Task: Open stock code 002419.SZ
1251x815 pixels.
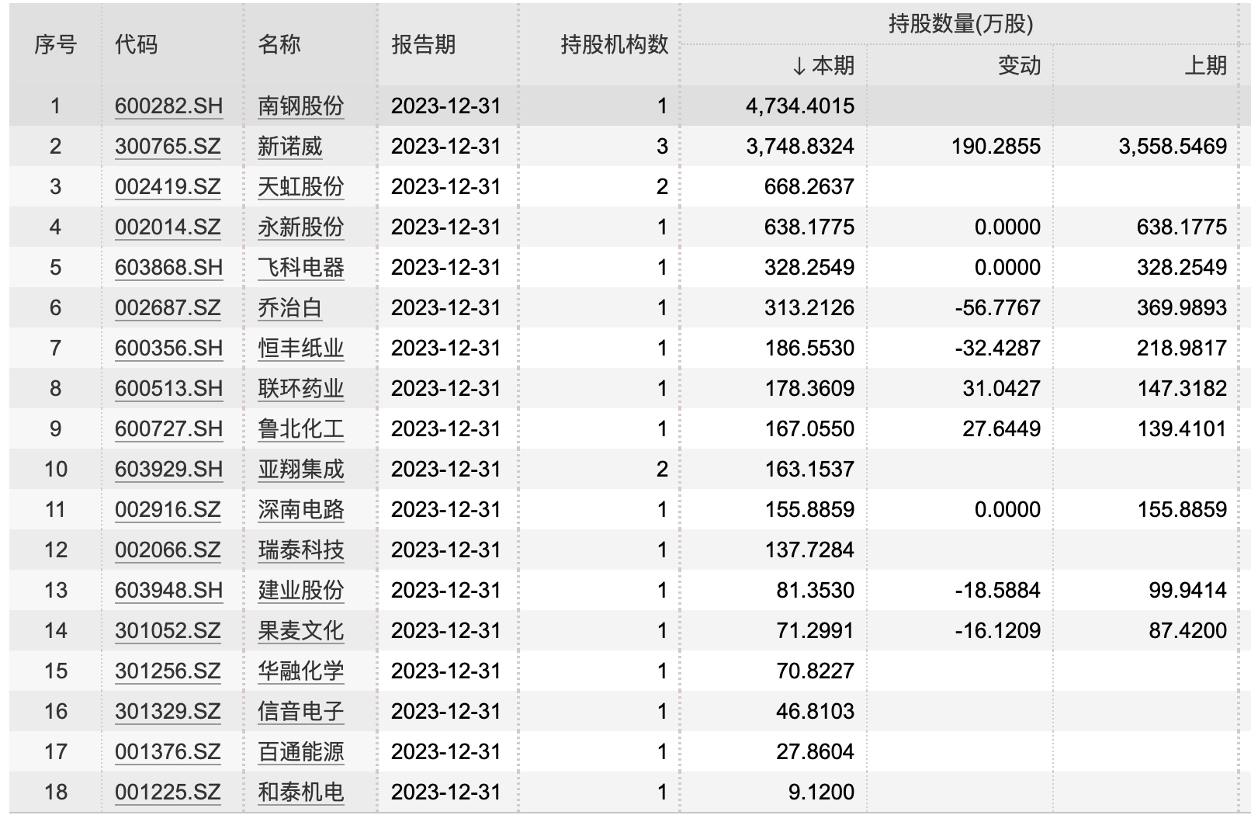Action: pyautogui.click(x=168, y=187)
